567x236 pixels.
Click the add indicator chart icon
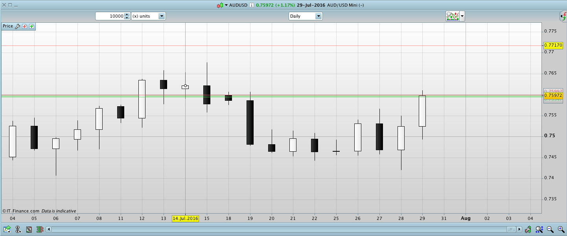point(453,16)
